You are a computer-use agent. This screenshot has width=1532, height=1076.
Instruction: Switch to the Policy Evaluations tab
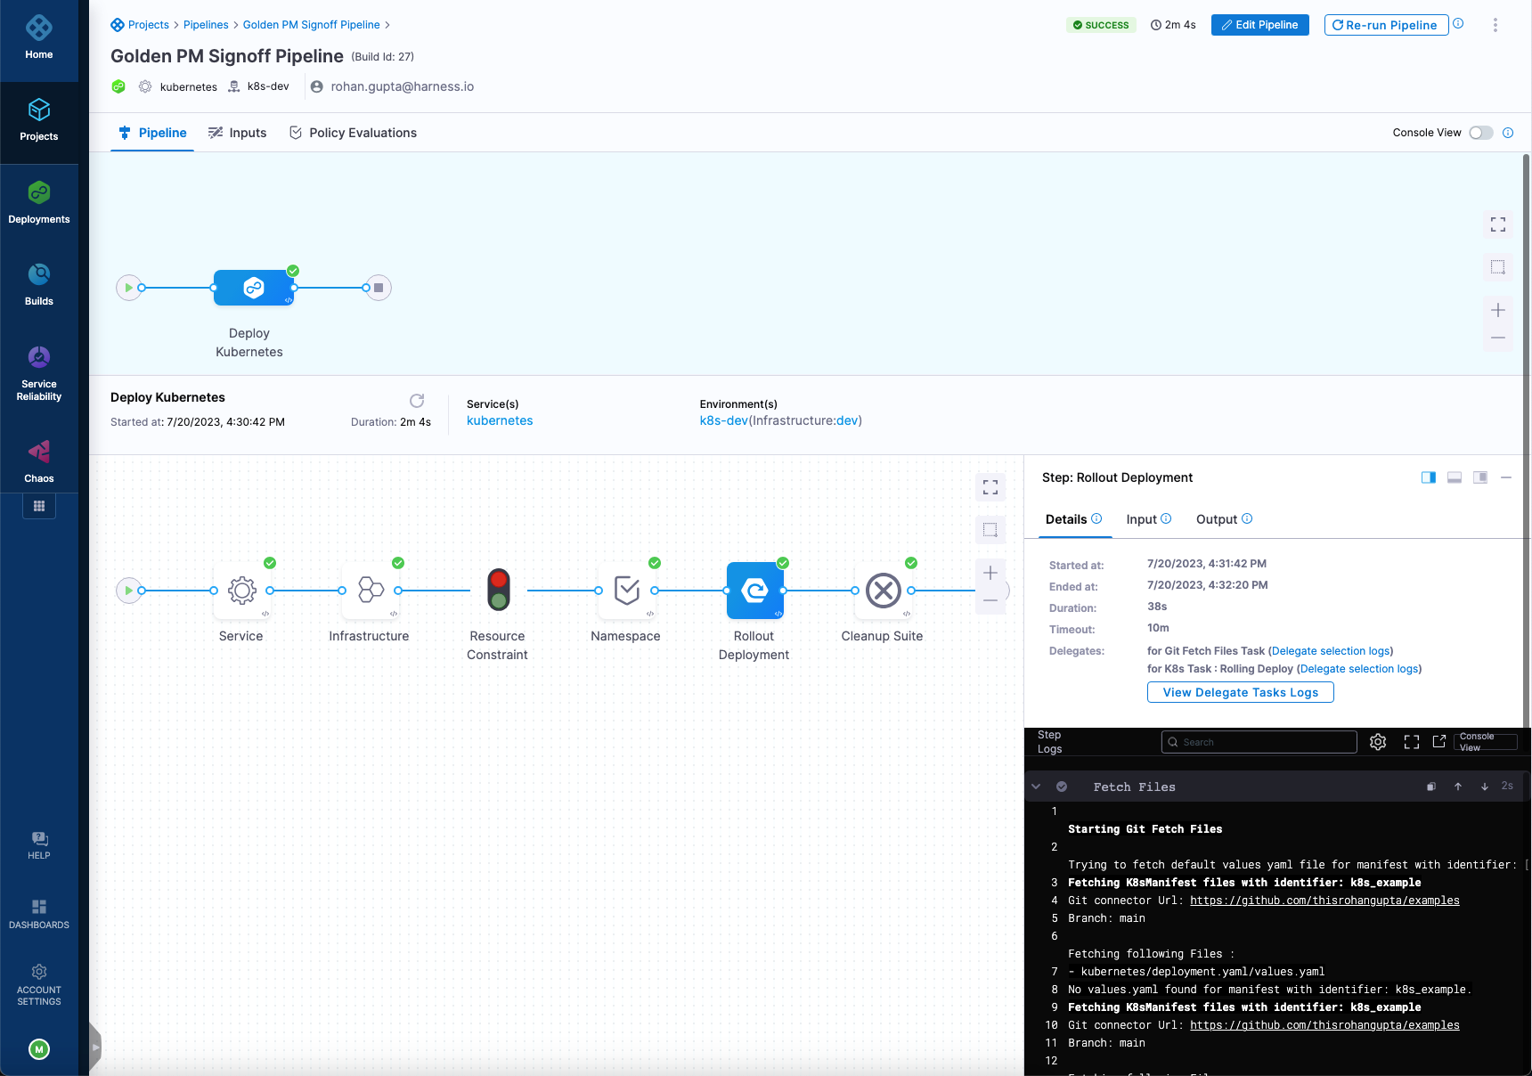(353, 133)
